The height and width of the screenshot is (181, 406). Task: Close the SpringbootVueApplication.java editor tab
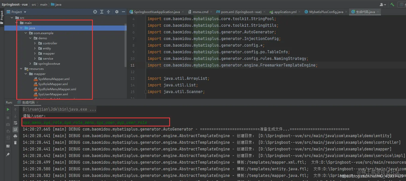pyautogui.click(x=183, y=12)
